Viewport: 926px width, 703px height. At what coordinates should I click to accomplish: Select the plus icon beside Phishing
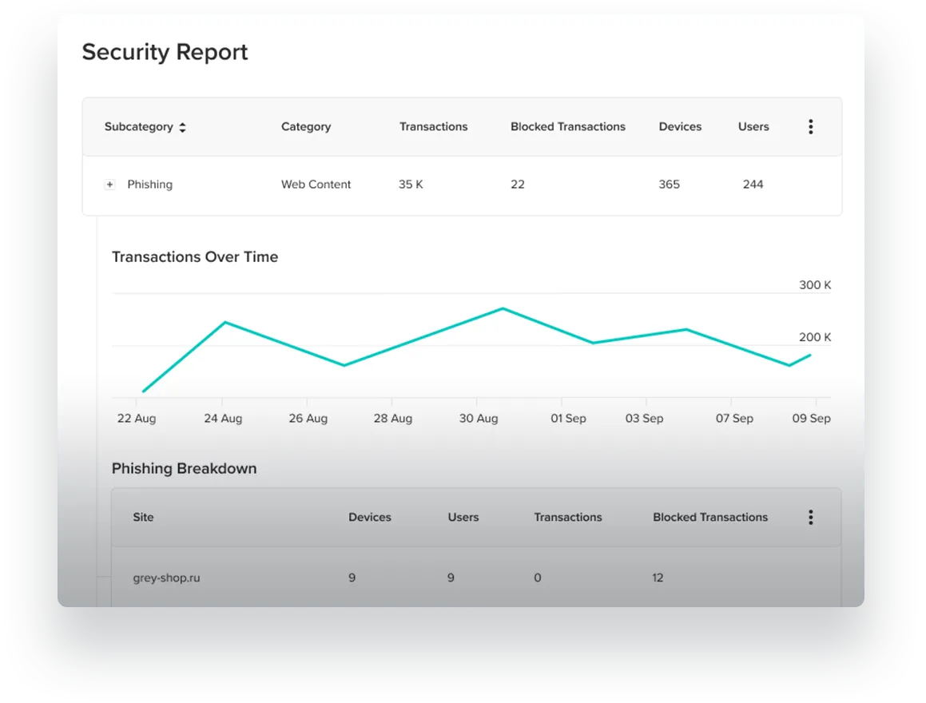(x=109, y=185)
